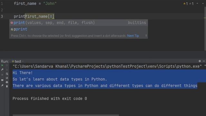Click the Next Tip link
The width and height of the screenshot is (206, 116).
(133, 36)
